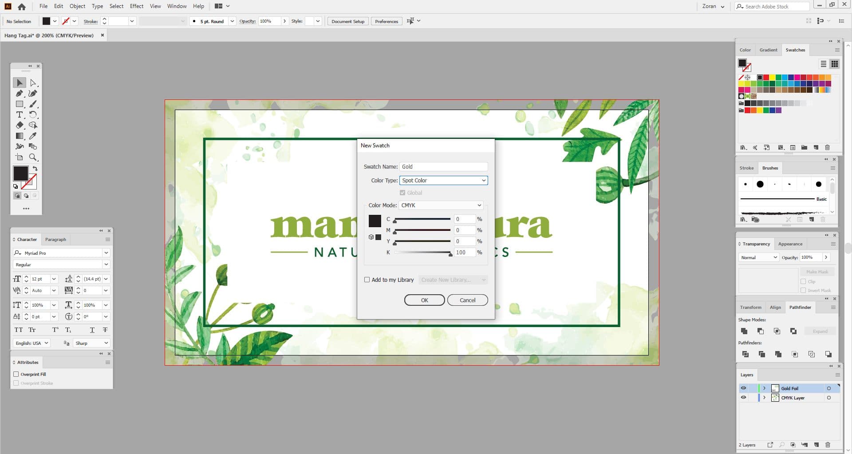The height and width of the screenshot is (454, 852).
Task: Enable the Overprint Fill checkbox
Action: 16,374
